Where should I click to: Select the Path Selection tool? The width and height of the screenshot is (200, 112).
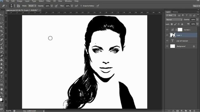tap(2, 81)
